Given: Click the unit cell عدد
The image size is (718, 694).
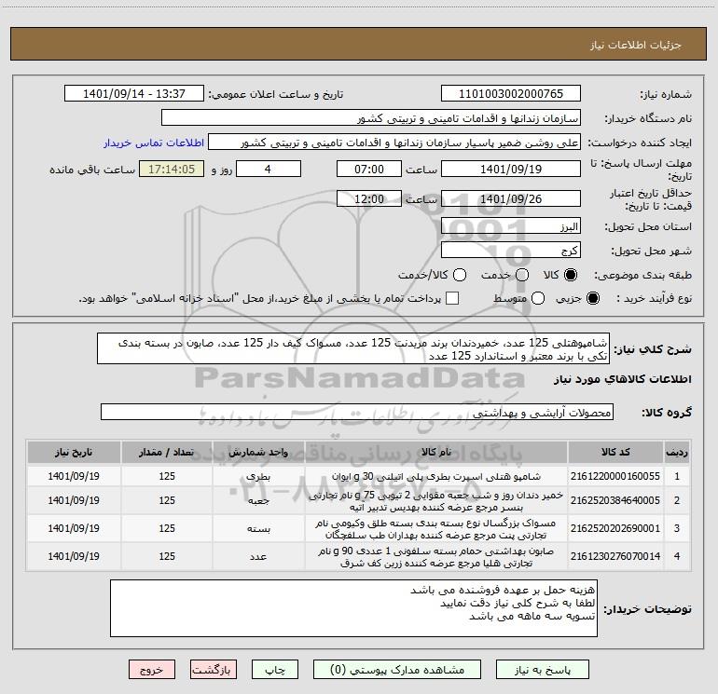Looking at the screenshot, I should tap(258, 556).
